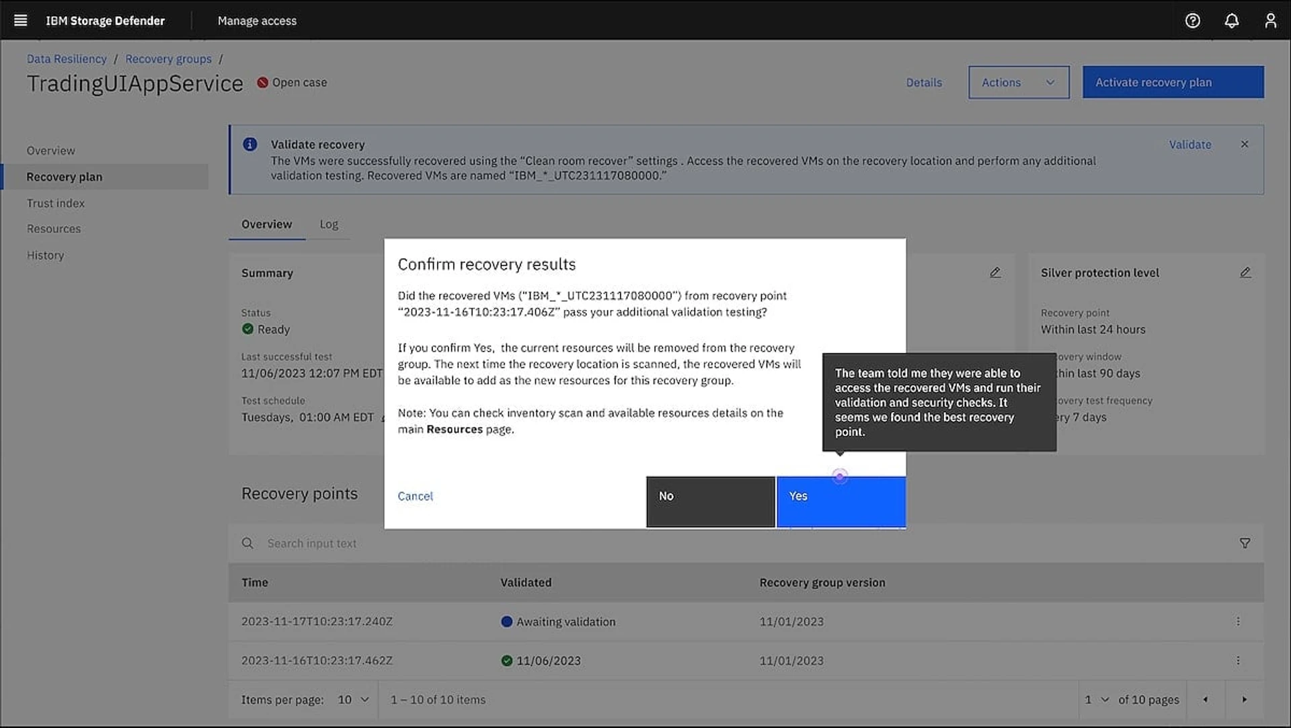Open Resources in the sidebar

tap(54, 229)
